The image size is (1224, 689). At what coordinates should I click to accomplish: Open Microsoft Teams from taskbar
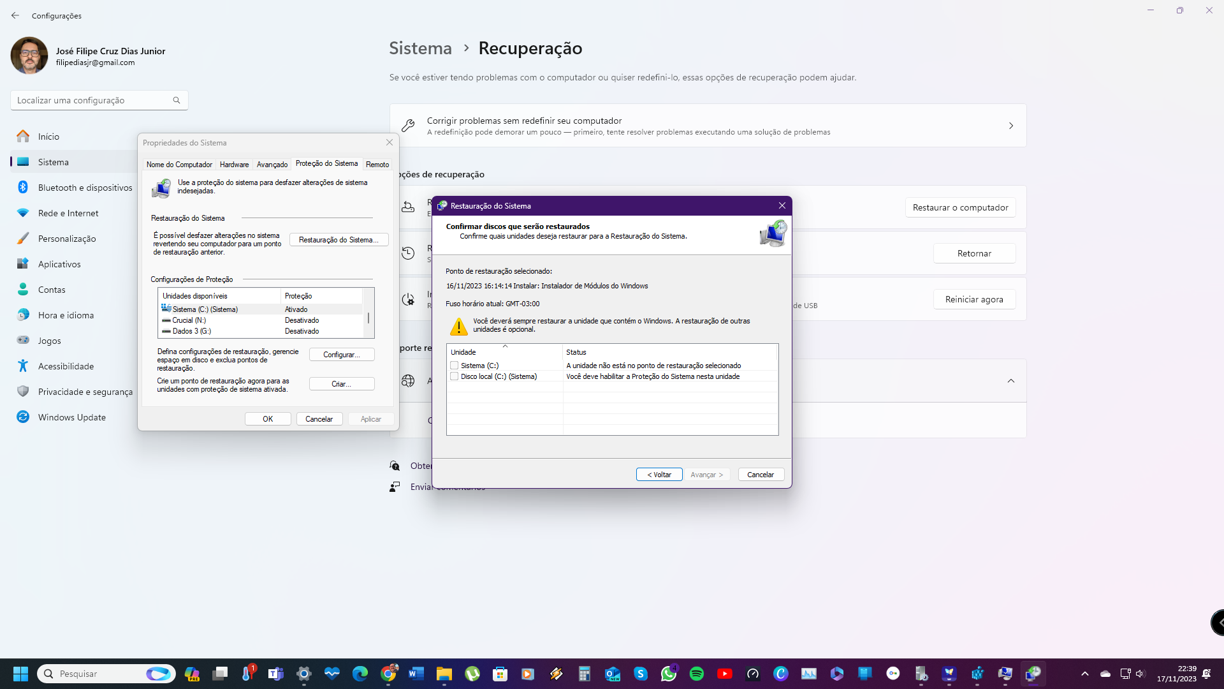276,674
